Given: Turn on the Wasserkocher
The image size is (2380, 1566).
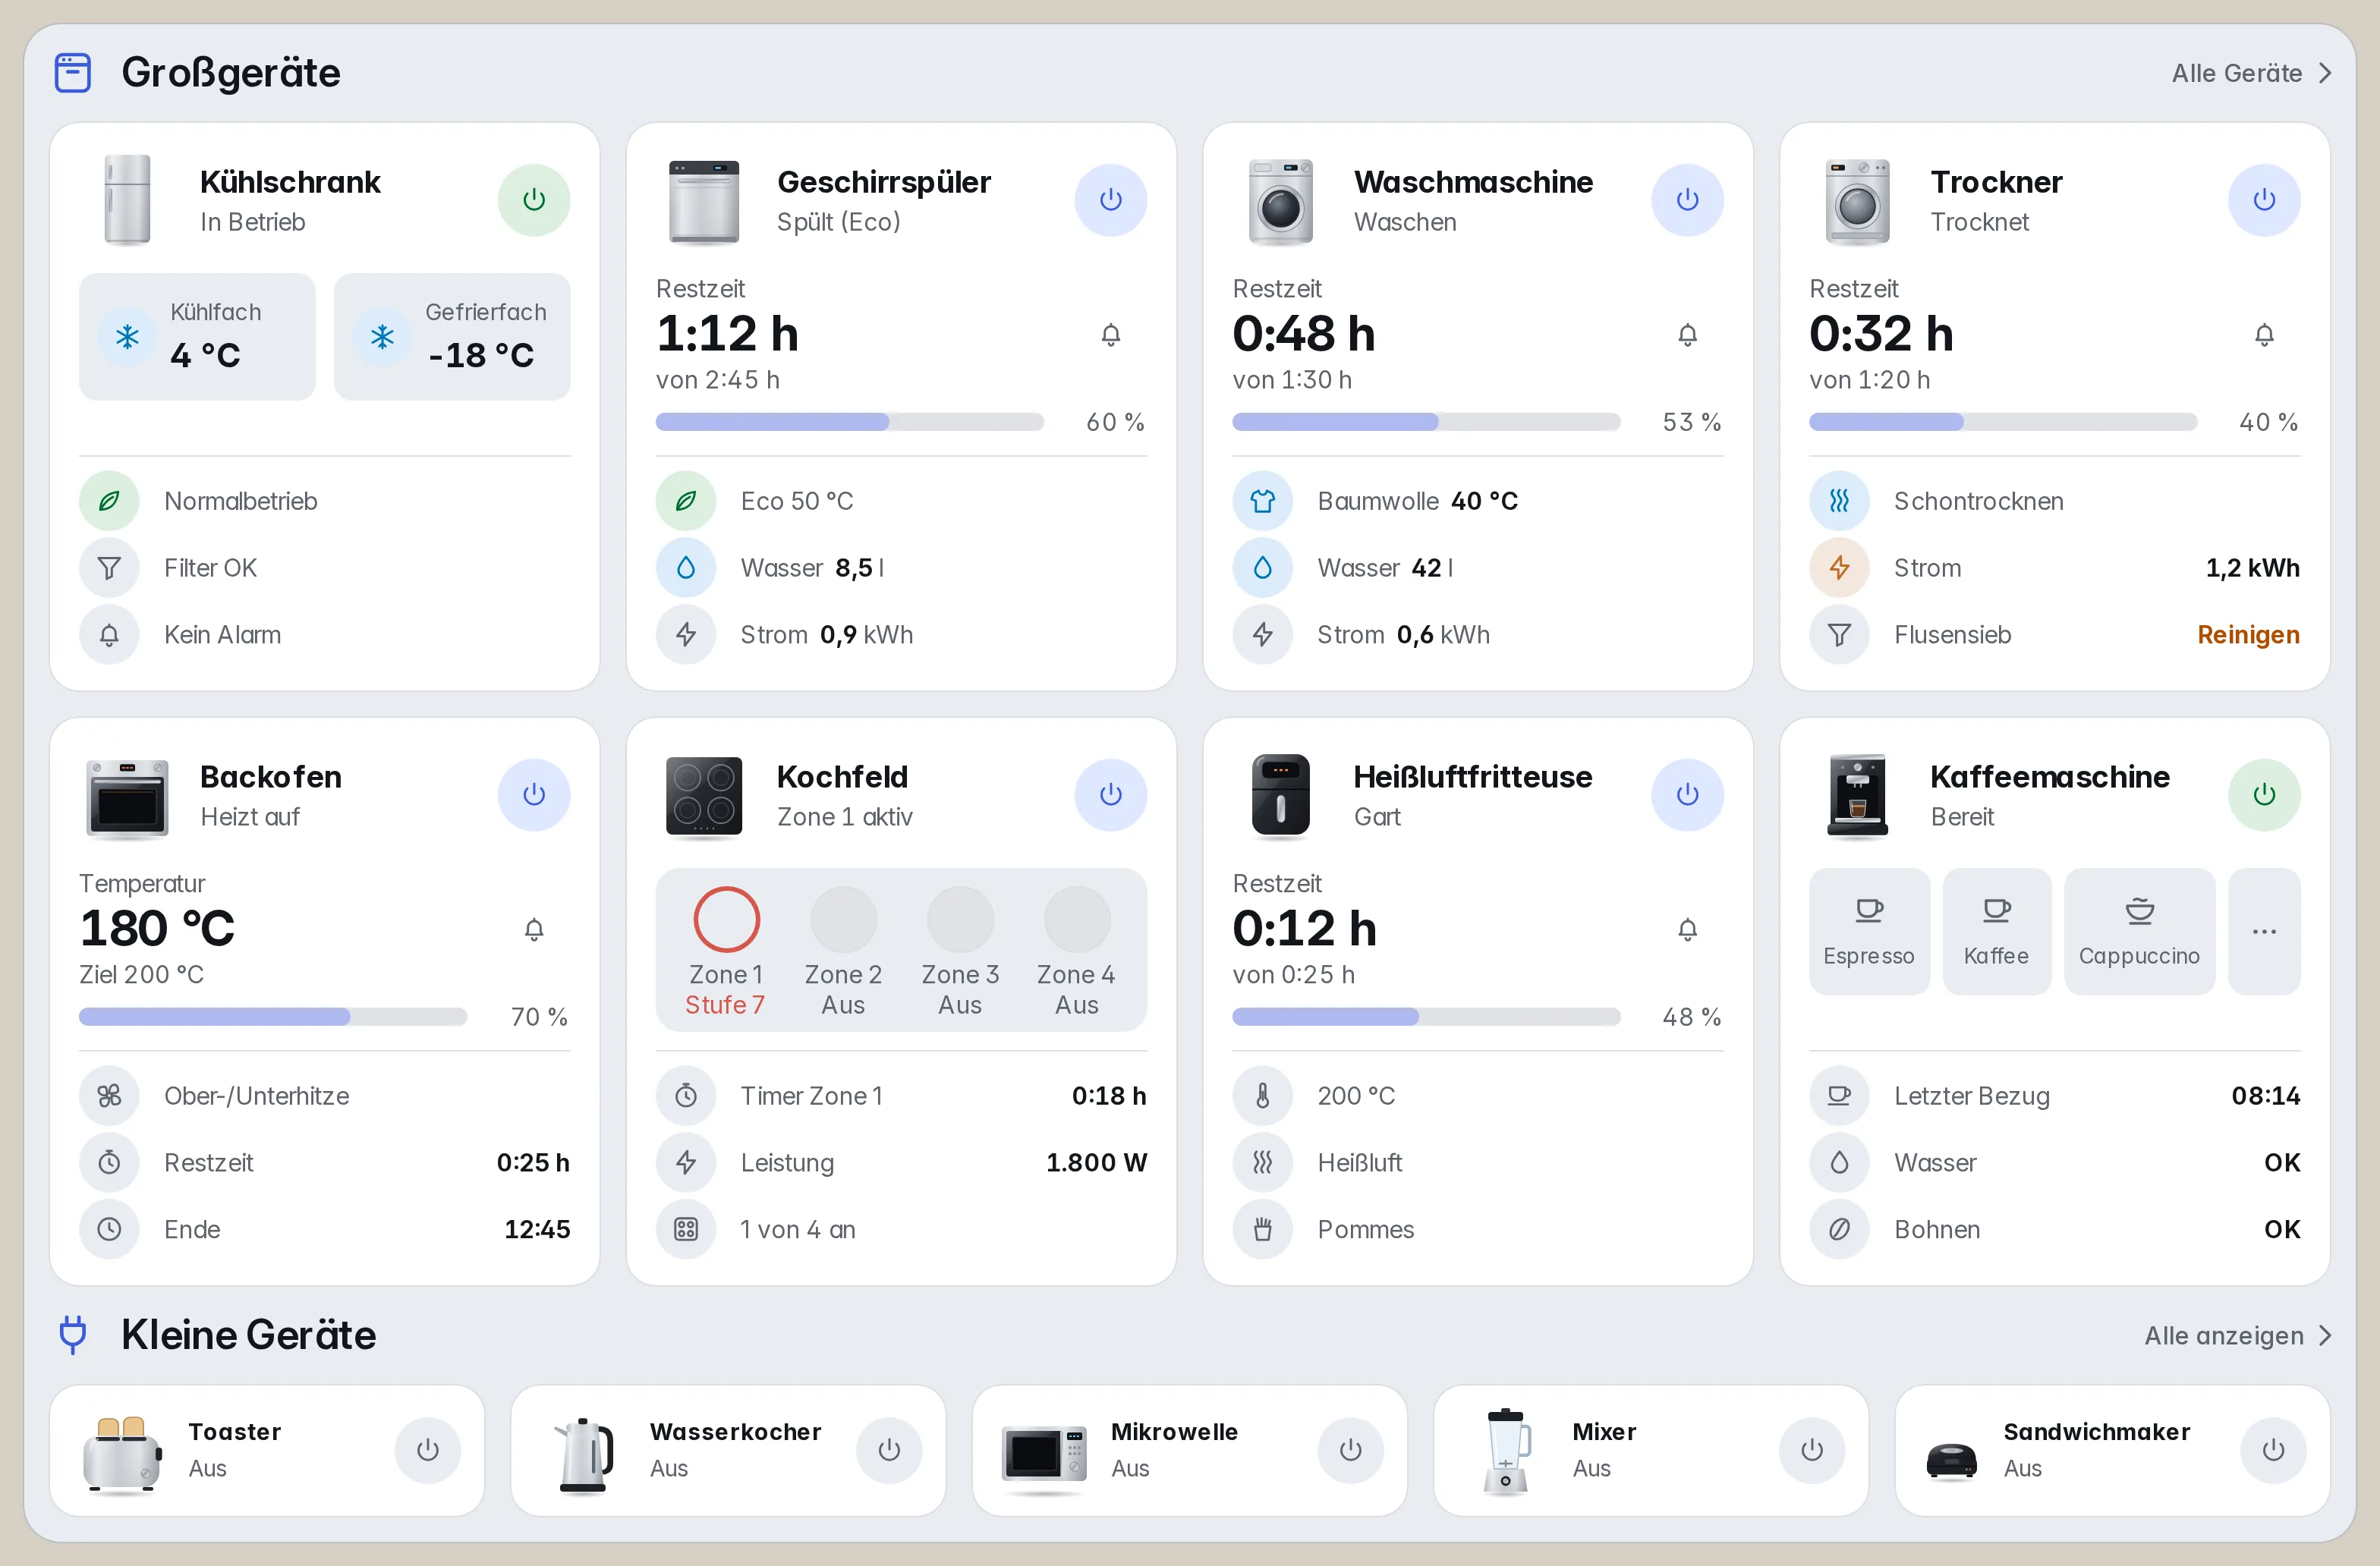Looking at the screenshot, I should (x=889, y=1450).
